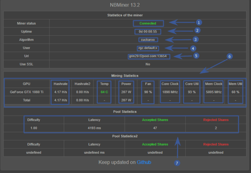Click the numbered circle 6 annotation
The height and width of the screenshot is (173, 251).
click(x=230, y=56)
